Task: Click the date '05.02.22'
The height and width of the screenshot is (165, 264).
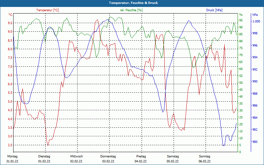Action: pyautogui.click(x=173, y=161)
